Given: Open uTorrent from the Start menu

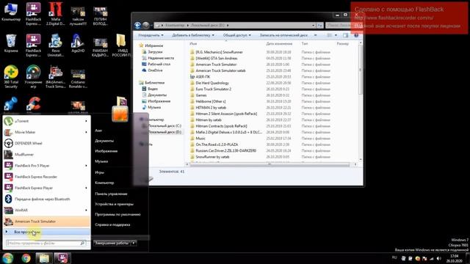Looking at the screenshot, I should pyautogui.click(x=46, y=121).
